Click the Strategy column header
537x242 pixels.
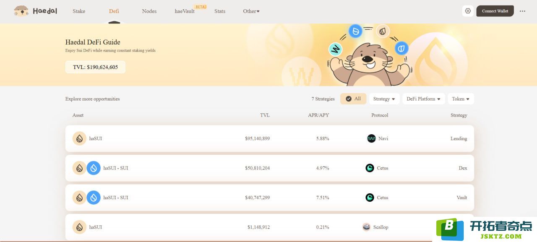tap(459, 115)
